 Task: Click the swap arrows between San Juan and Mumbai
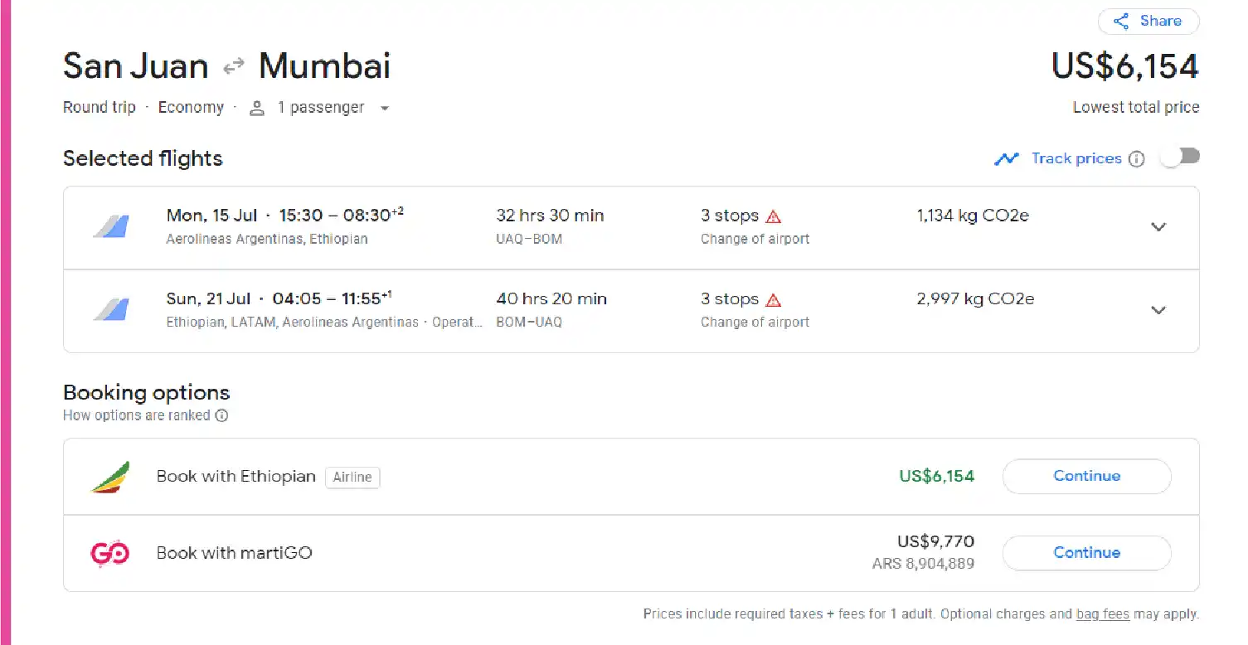coord(234,65)
